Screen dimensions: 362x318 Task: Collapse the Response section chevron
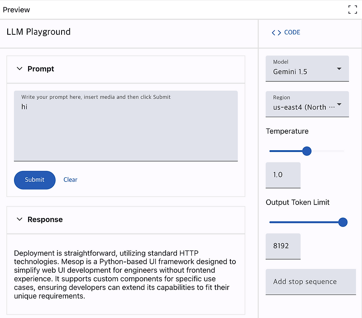click(19, 219)
